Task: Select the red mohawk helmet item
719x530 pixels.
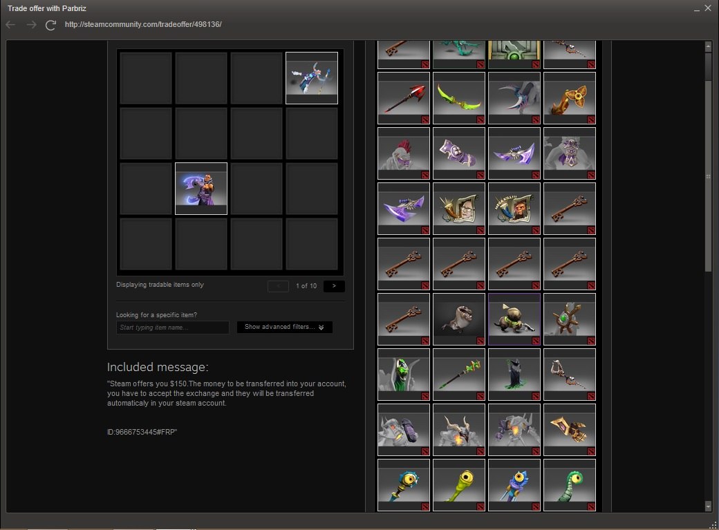Action: [404, 153]
